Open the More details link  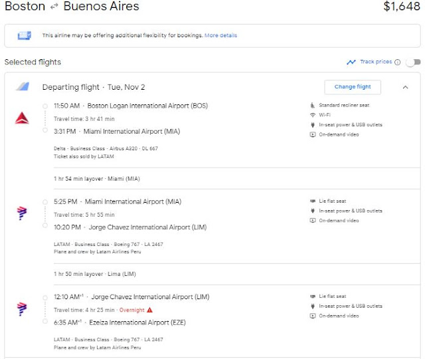[220, 35]
